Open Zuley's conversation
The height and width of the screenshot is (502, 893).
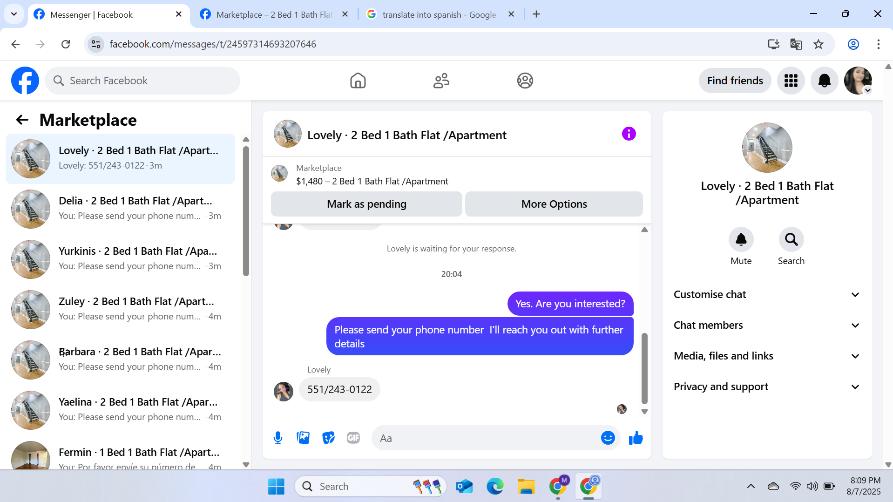click(120, 309)
